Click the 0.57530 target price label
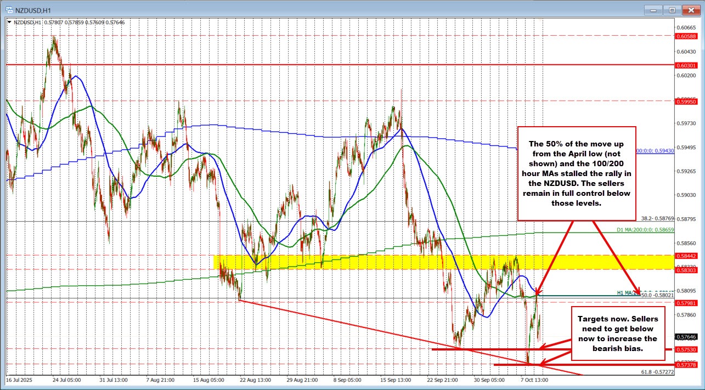This screenshot has height=390, width=705. point(686,349)
